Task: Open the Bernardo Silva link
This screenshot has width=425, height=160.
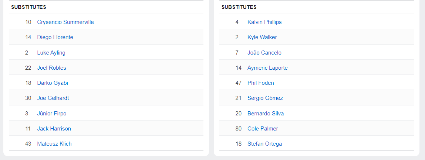Action: click(266, 114)
